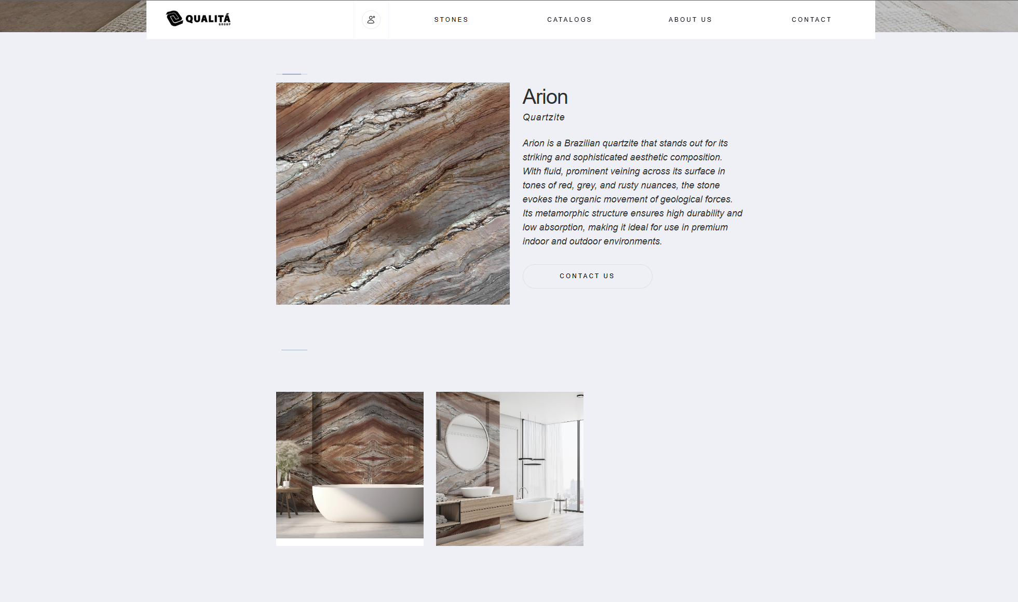1018x602 pixels.
Task: Click the divider line above the gallery photos
Action: coord(294,350)
